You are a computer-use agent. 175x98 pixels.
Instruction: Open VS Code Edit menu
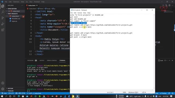(x=10, y=2)
